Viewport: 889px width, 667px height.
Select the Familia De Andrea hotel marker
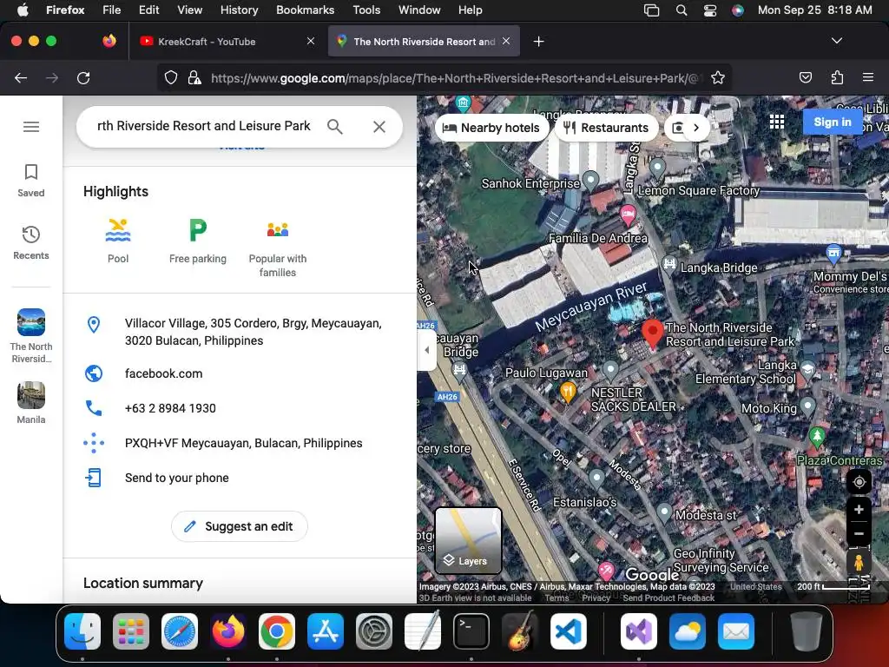(x=628, y=215)
